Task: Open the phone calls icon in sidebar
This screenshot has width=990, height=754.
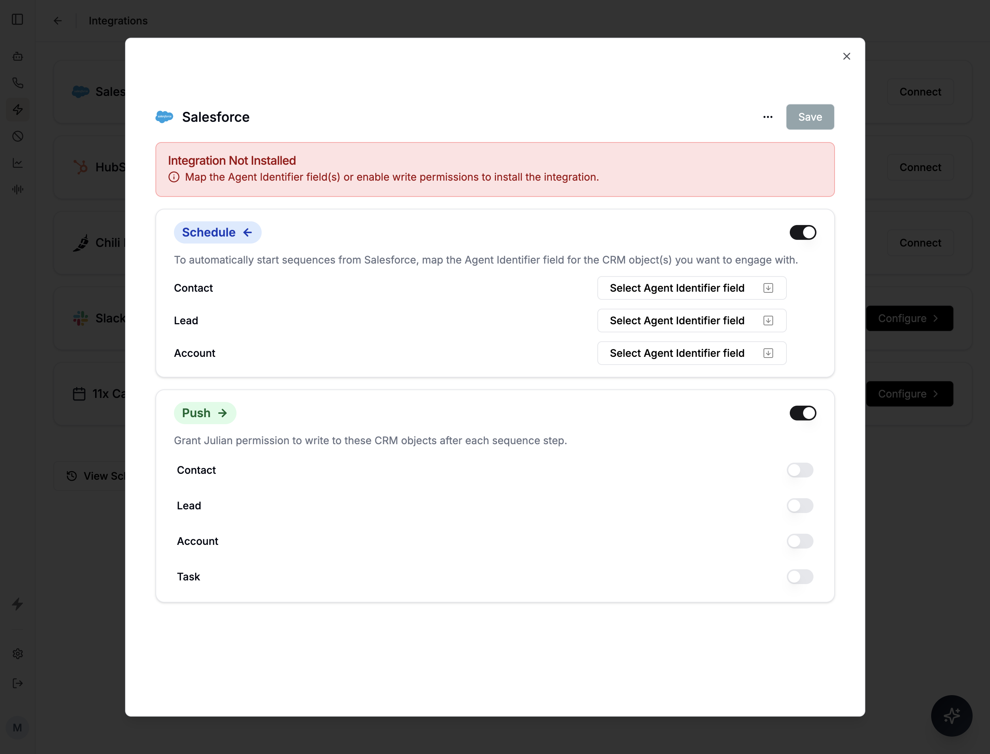Action: 17,83
